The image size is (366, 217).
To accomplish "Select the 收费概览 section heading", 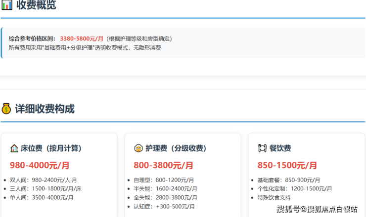I will tap(36, 5).
